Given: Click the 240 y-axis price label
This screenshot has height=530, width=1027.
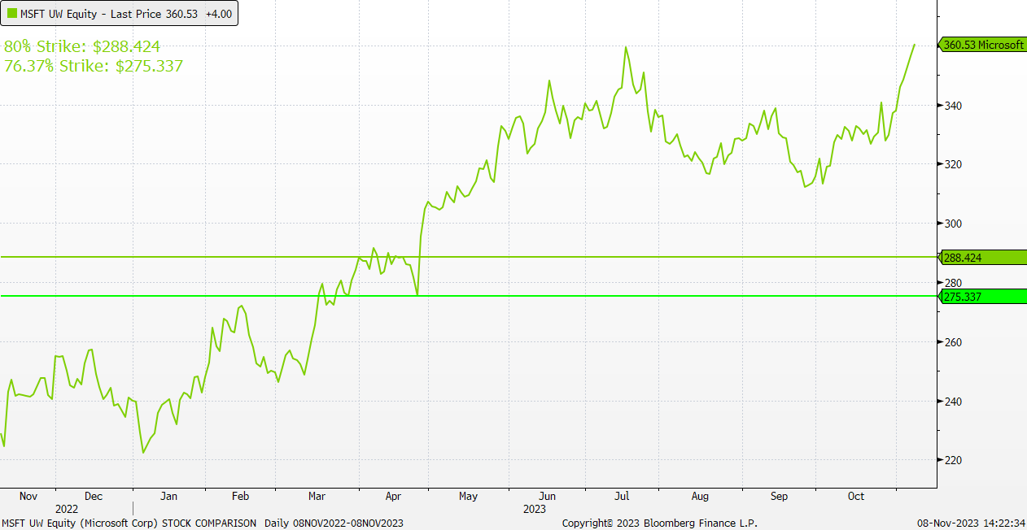Looking at the screenshot, I should pos(954,402).
